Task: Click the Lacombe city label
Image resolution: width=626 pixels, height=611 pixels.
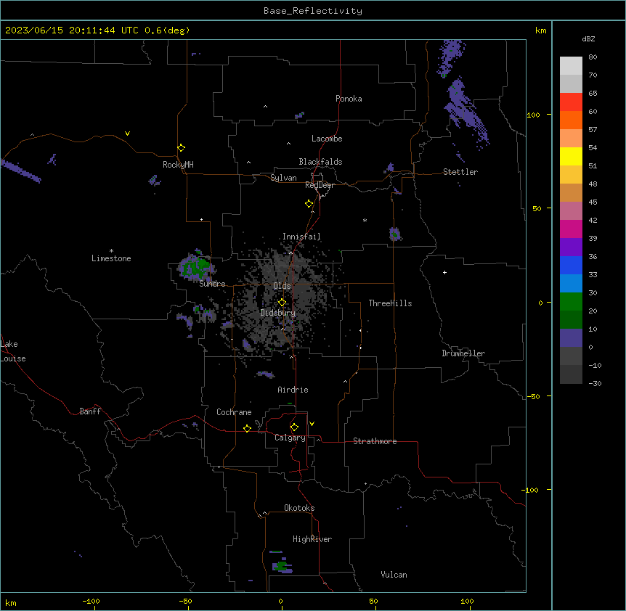Action: coord(327,139)
